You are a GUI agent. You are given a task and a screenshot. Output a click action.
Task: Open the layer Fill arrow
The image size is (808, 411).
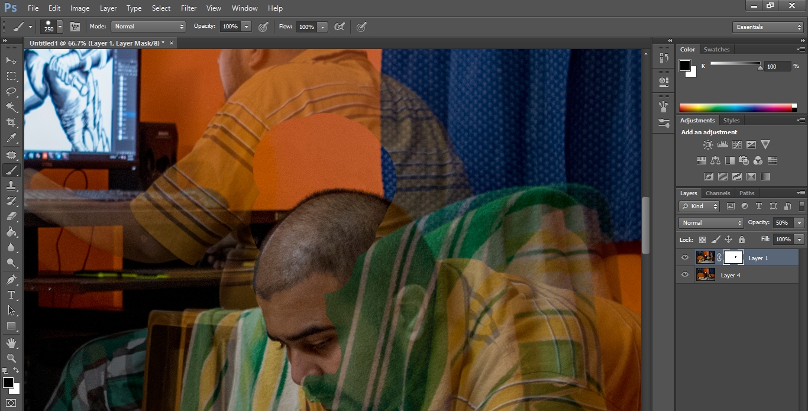click(x=800, y=240)
